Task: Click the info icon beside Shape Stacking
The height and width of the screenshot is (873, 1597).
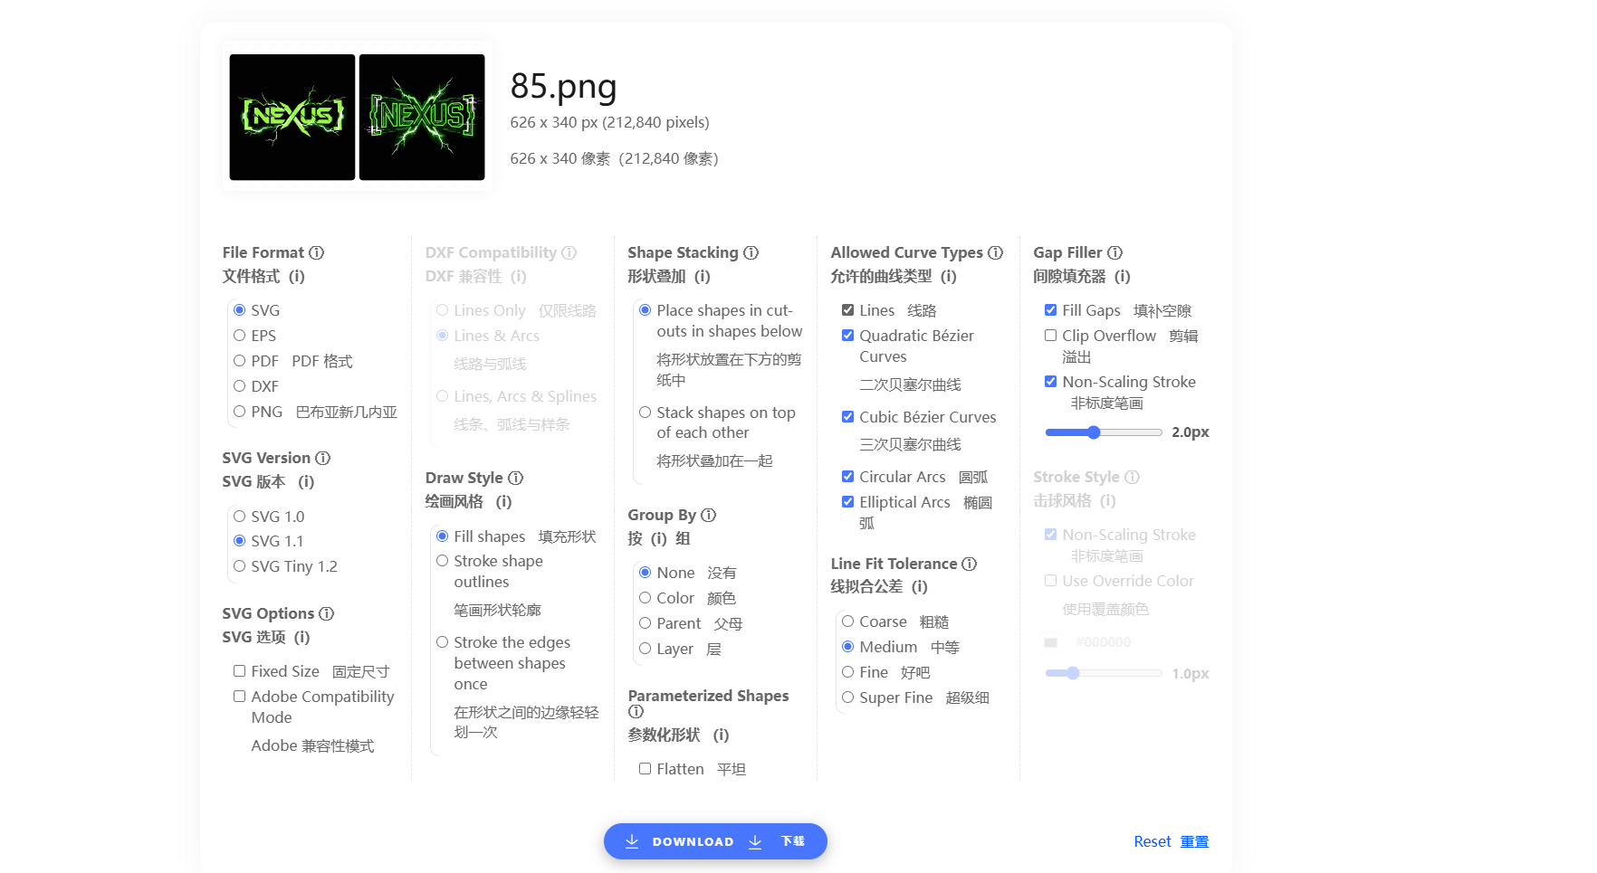Action: tap(751, 253)
